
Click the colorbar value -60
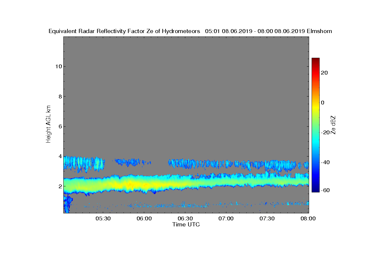[325, 190]
